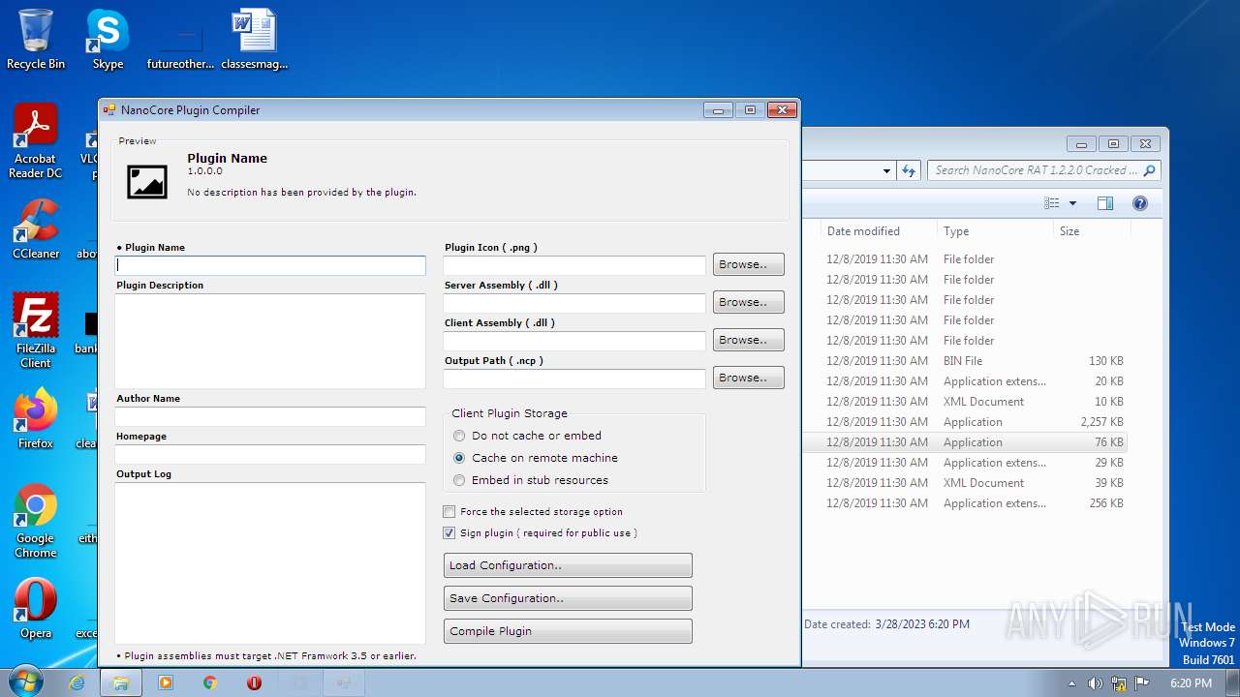Launch Firefox from the desktop
Viewport: 1240px width, 697px height.
(35, 418)
